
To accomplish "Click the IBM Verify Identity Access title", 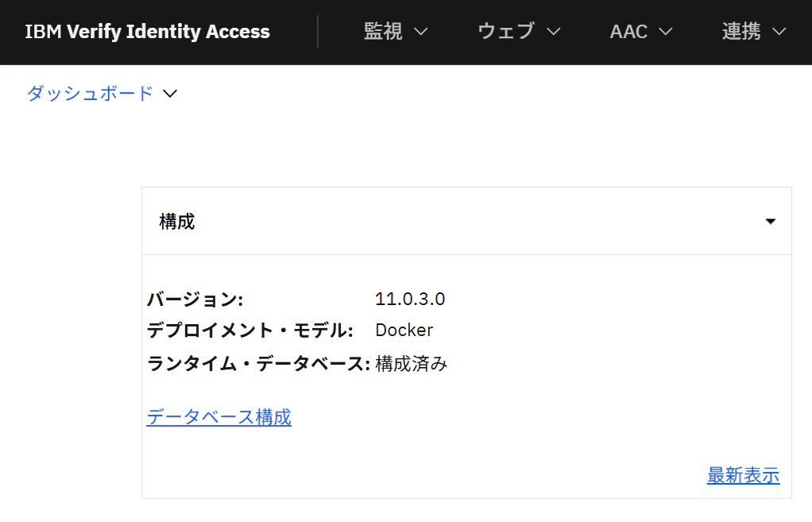I will coord(148,32).
